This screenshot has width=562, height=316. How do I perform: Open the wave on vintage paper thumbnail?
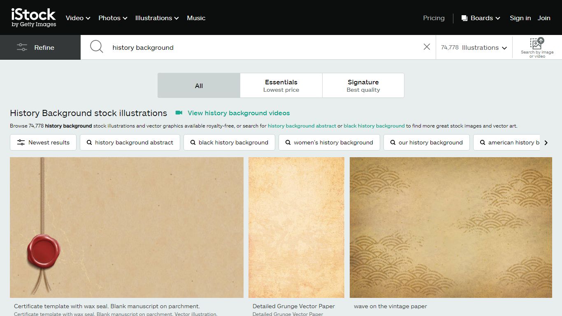point(451,227)
